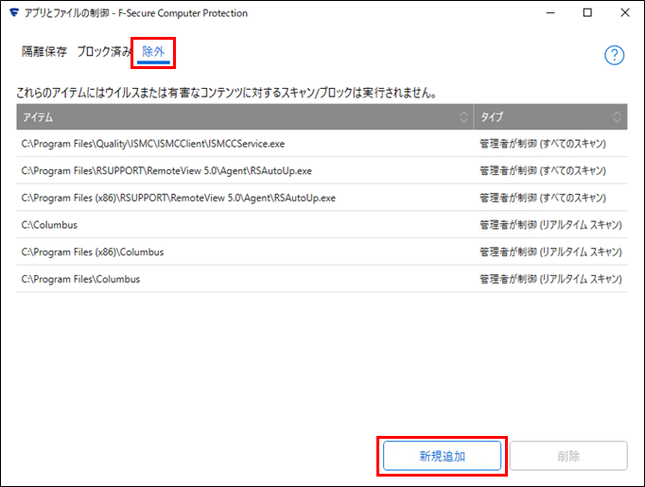Close the アプリとファイルの制御 window
Image resolution: width=645 pixels, height=487 pixels.
(x=625, y=12)
